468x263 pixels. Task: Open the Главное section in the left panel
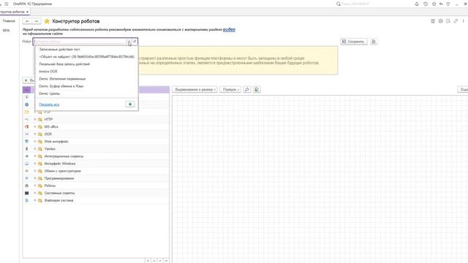pos(9,21)
